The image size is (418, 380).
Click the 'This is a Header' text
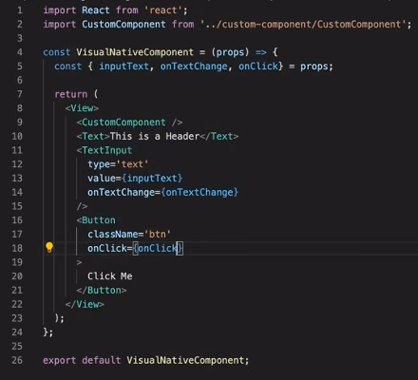click(x=155, y=136)
